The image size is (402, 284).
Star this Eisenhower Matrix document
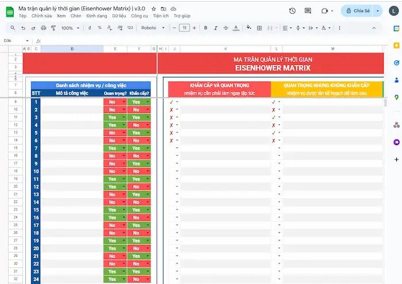pyautogui.click(x=153, y=9)
